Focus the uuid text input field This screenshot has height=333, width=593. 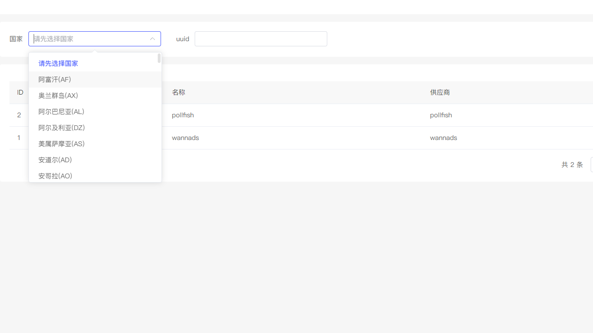pos(261,39)
